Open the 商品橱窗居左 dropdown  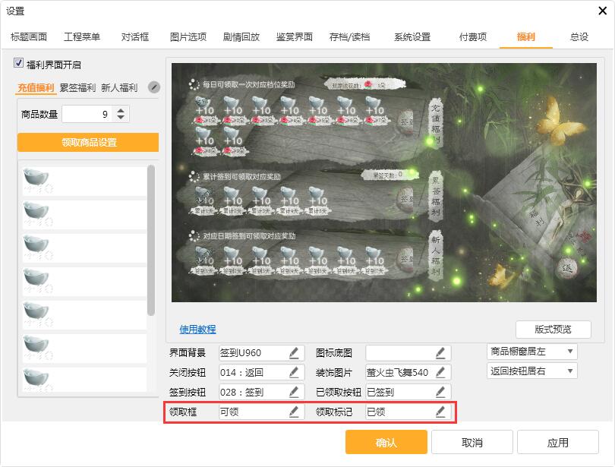[532, 352]
